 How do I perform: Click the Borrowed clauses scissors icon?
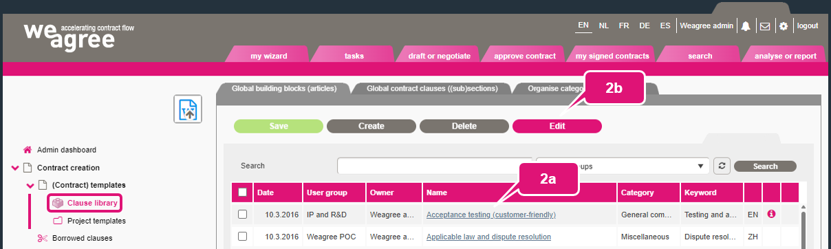pyautogui.click(x=43, y=238)
